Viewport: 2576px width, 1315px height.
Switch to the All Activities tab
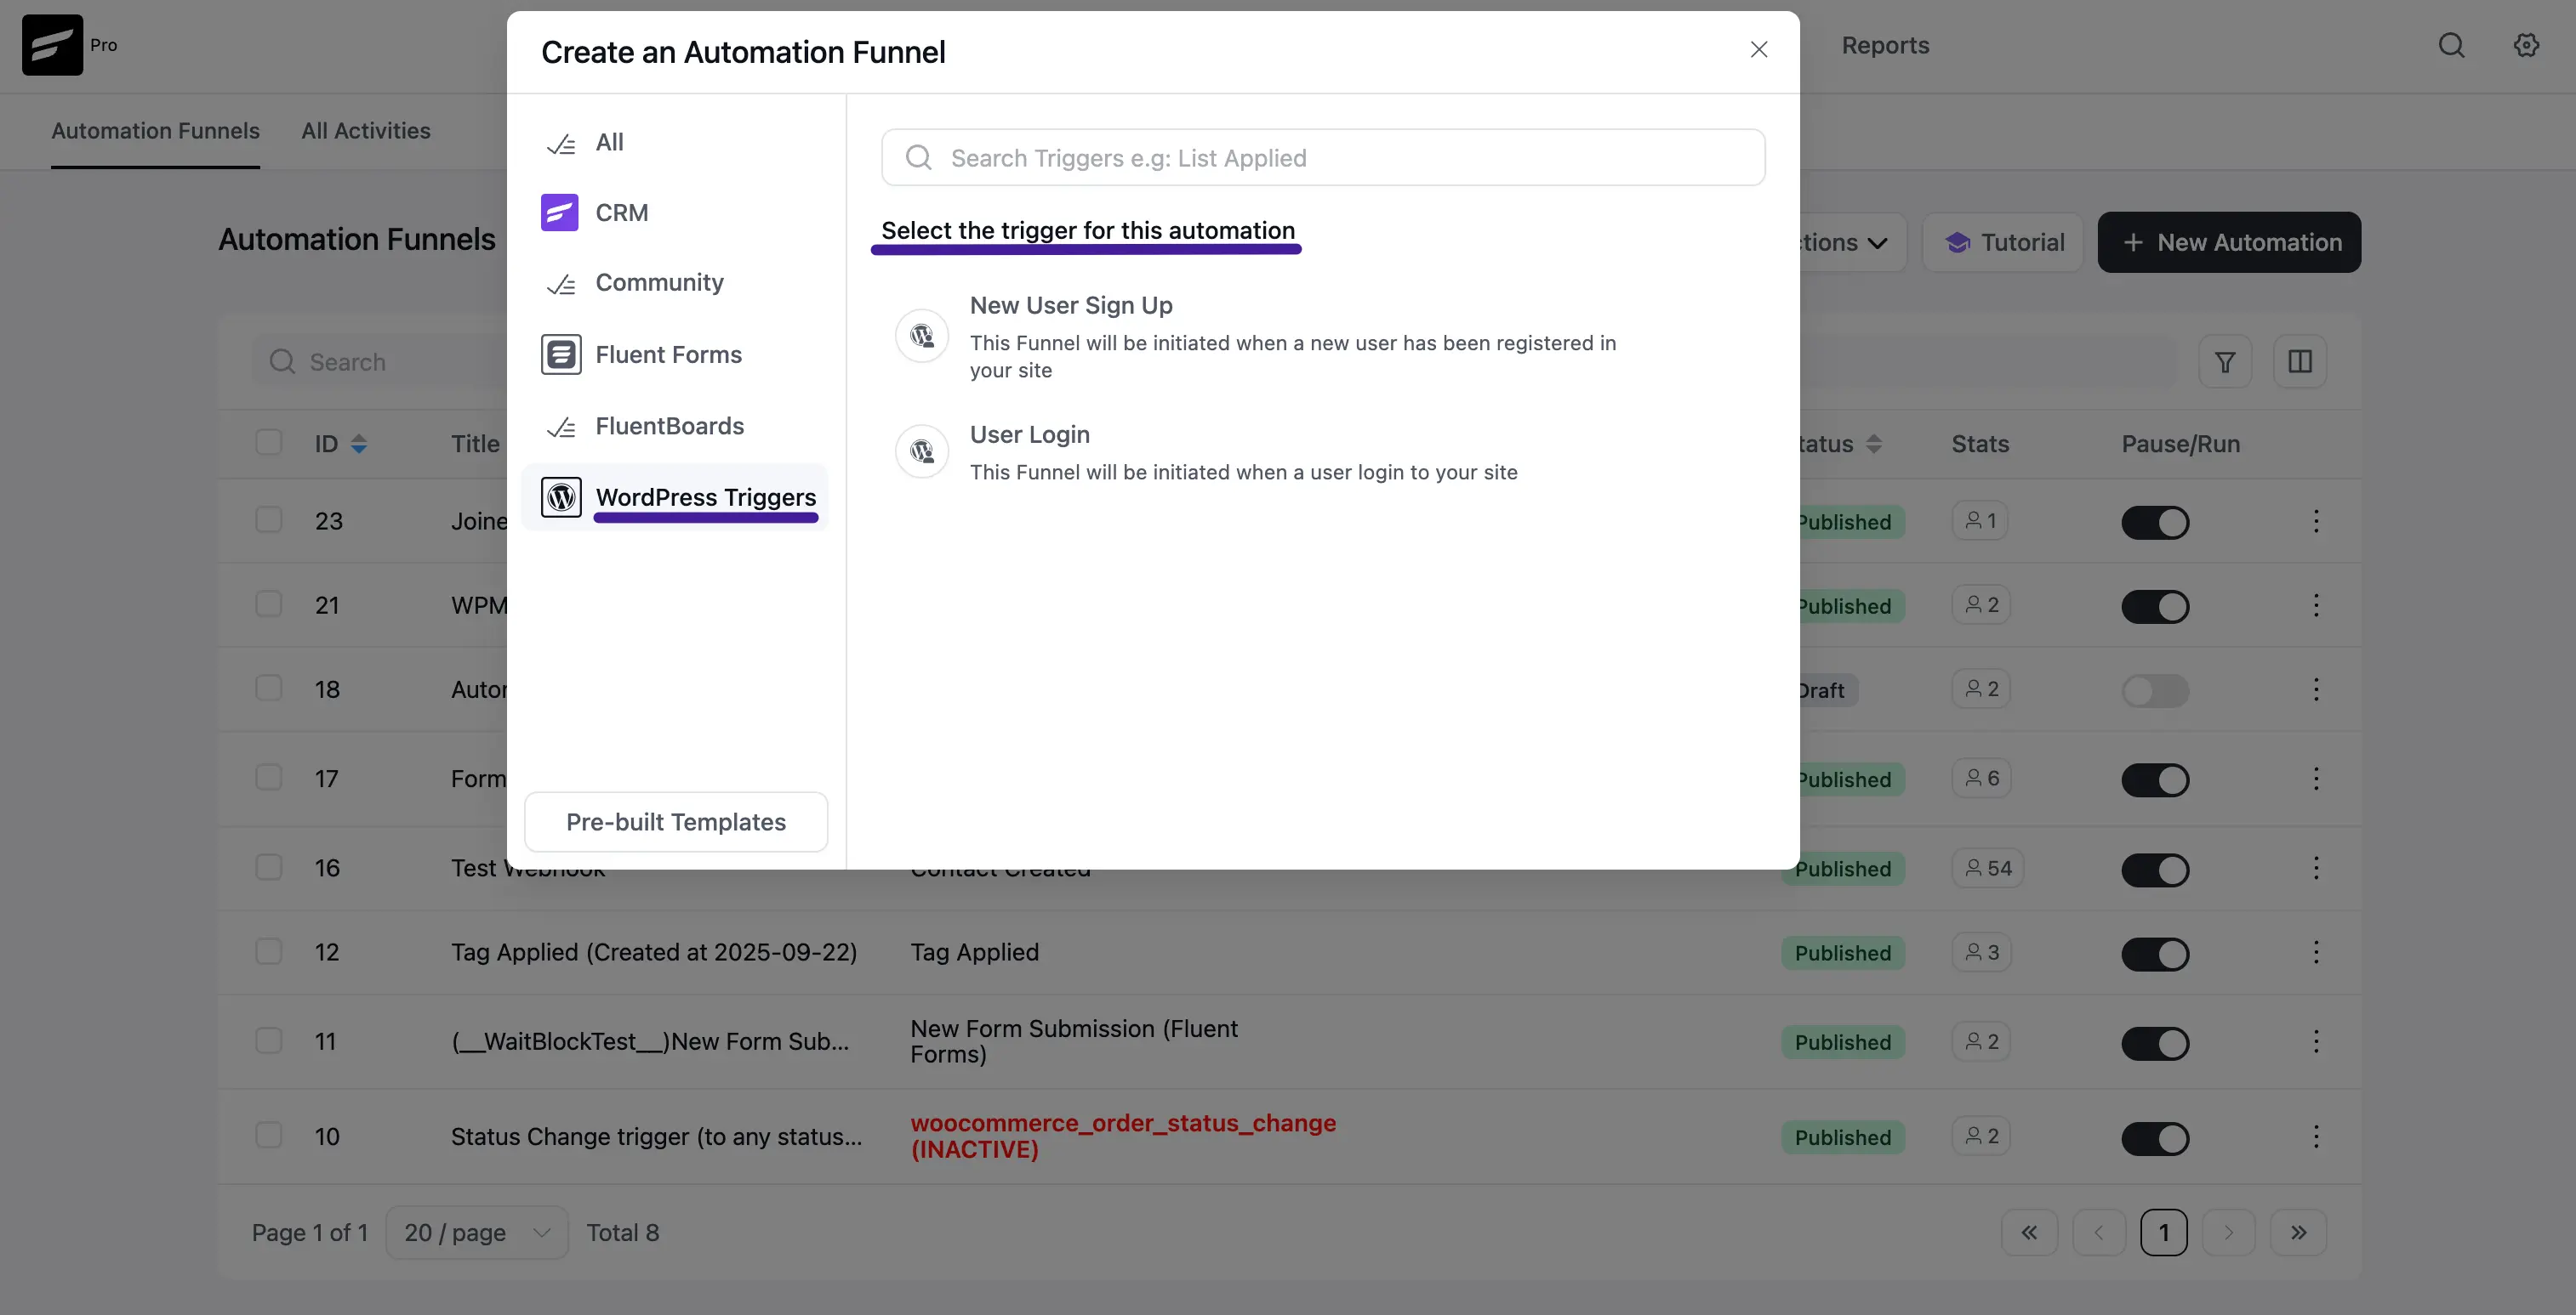click(x=366, y=131)
